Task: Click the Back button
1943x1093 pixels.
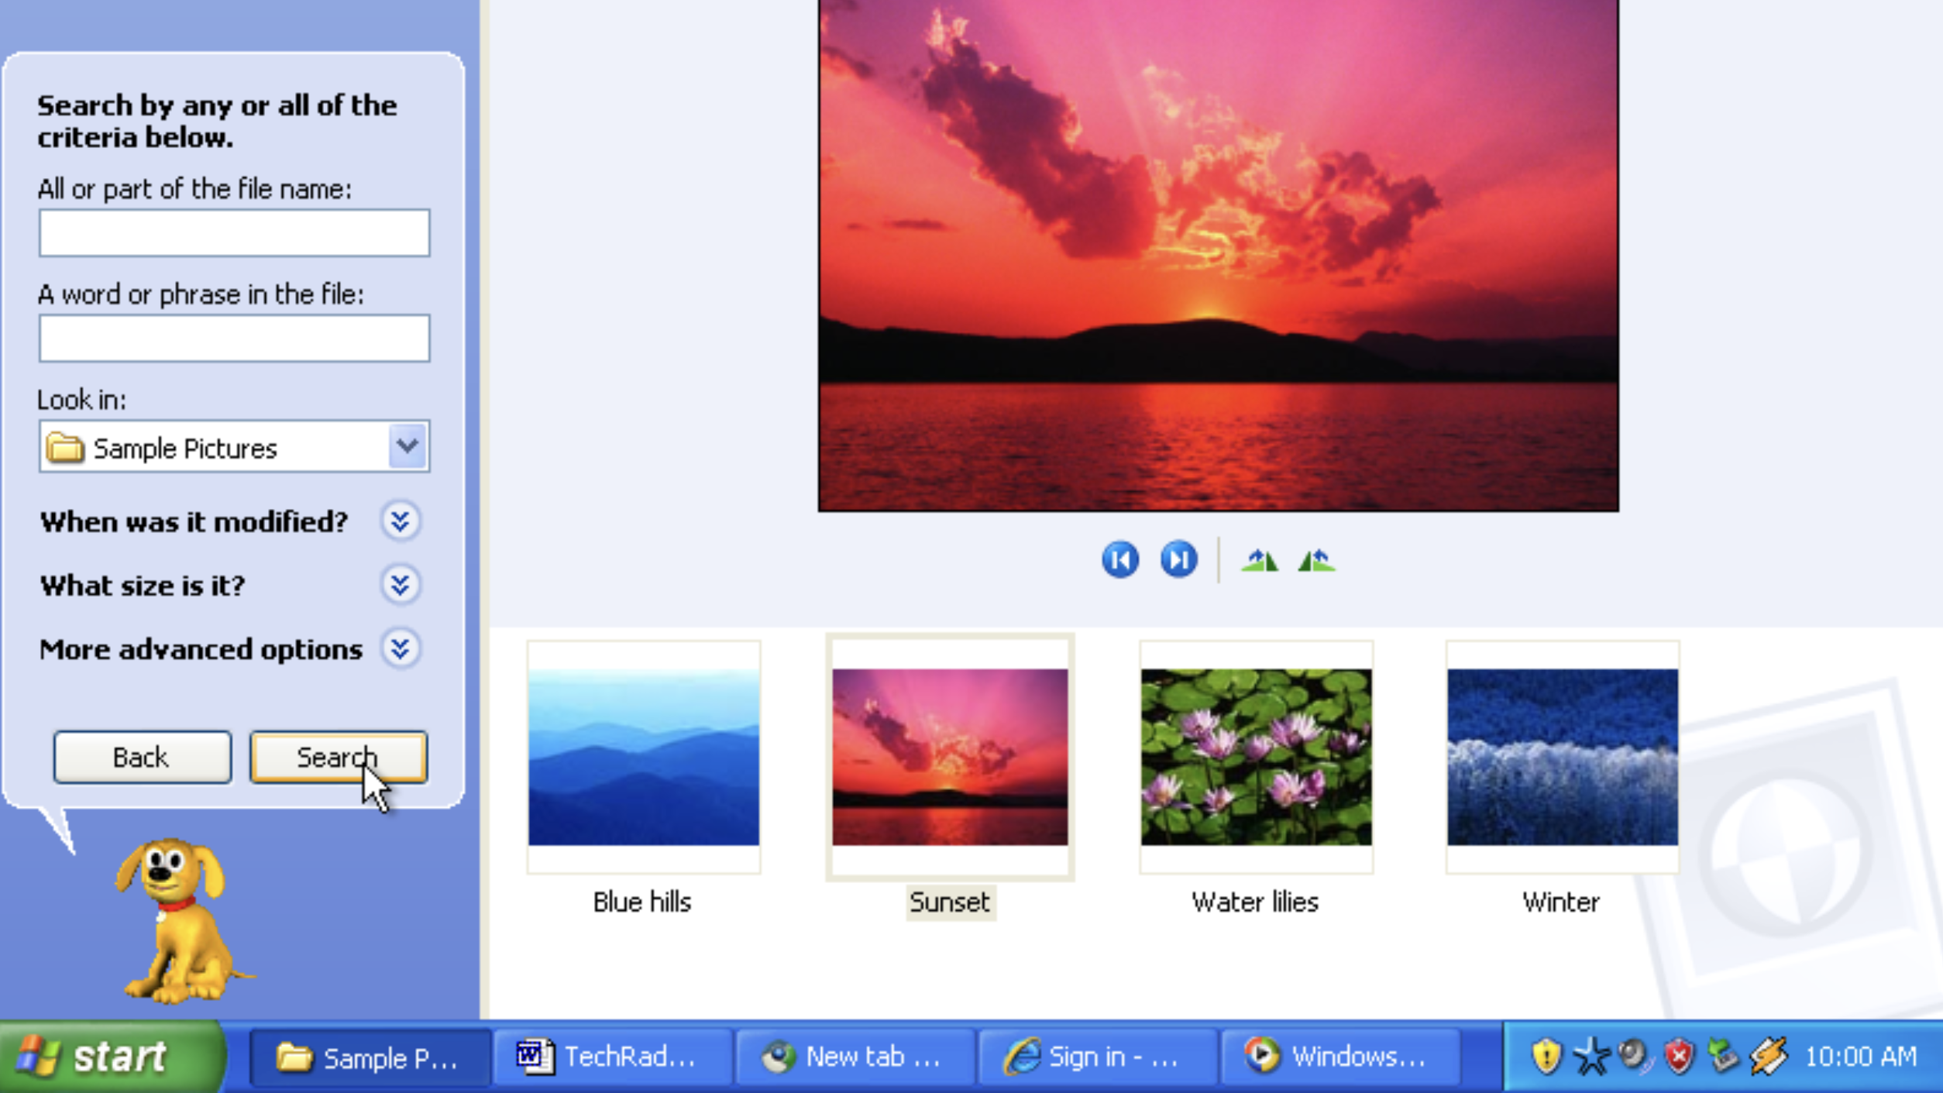Action: [142, 757]
